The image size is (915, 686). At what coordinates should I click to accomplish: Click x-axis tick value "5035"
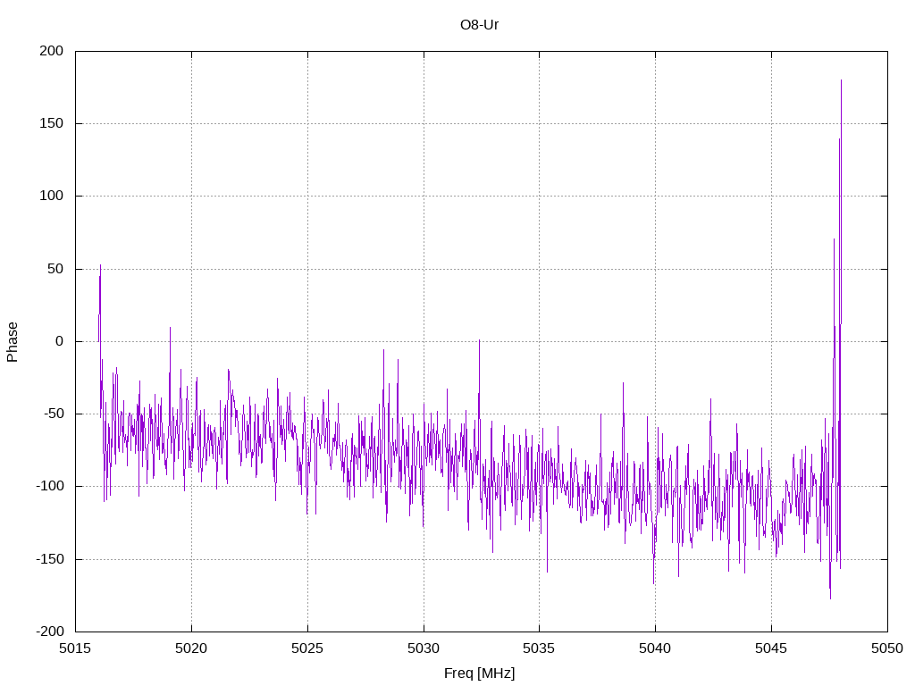[x=539, y=648]
